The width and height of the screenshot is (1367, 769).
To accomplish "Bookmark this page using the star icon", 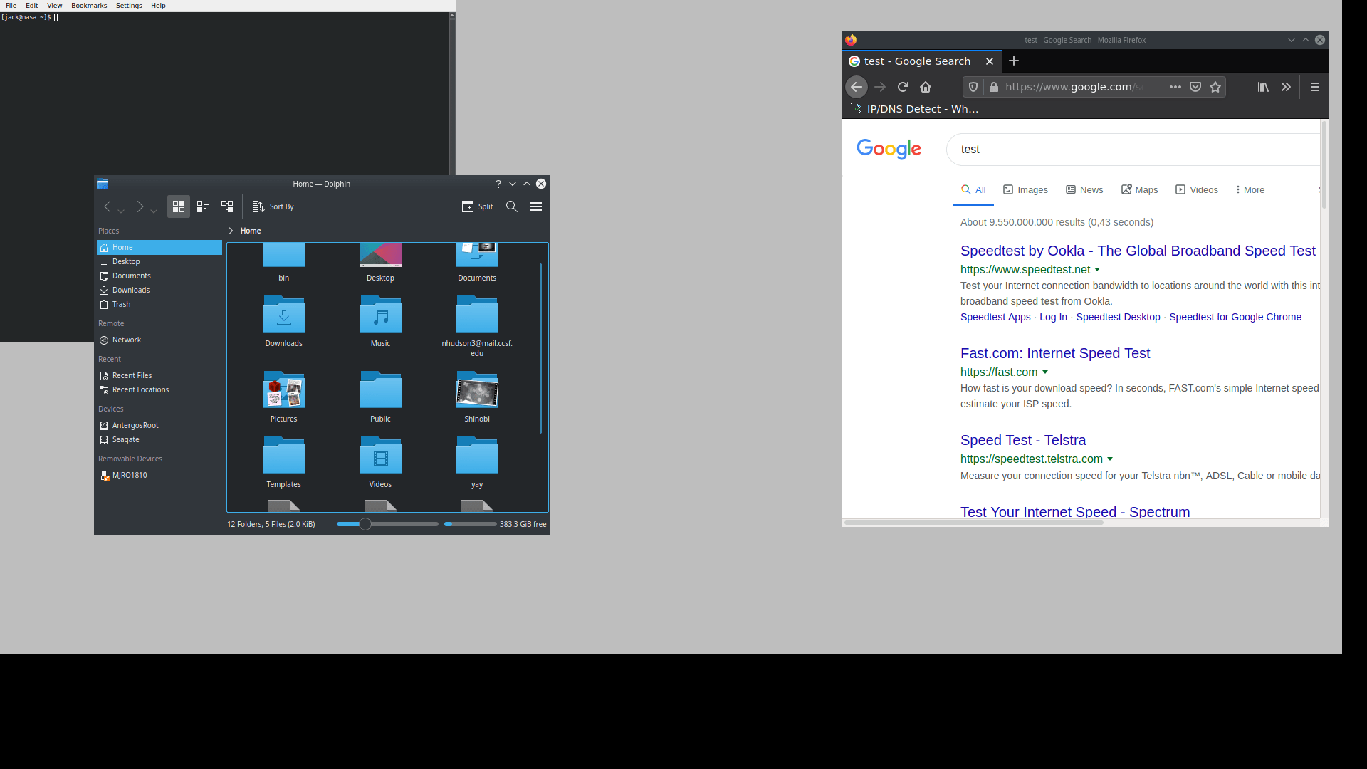I will pyautogui.click(x=1216, y=86).
